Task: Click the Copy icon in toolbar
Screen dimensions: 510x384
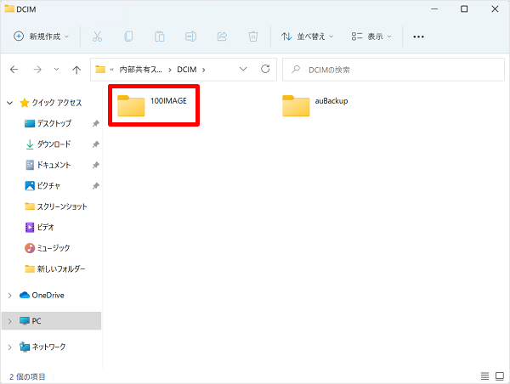Action: tap(128, 37)
